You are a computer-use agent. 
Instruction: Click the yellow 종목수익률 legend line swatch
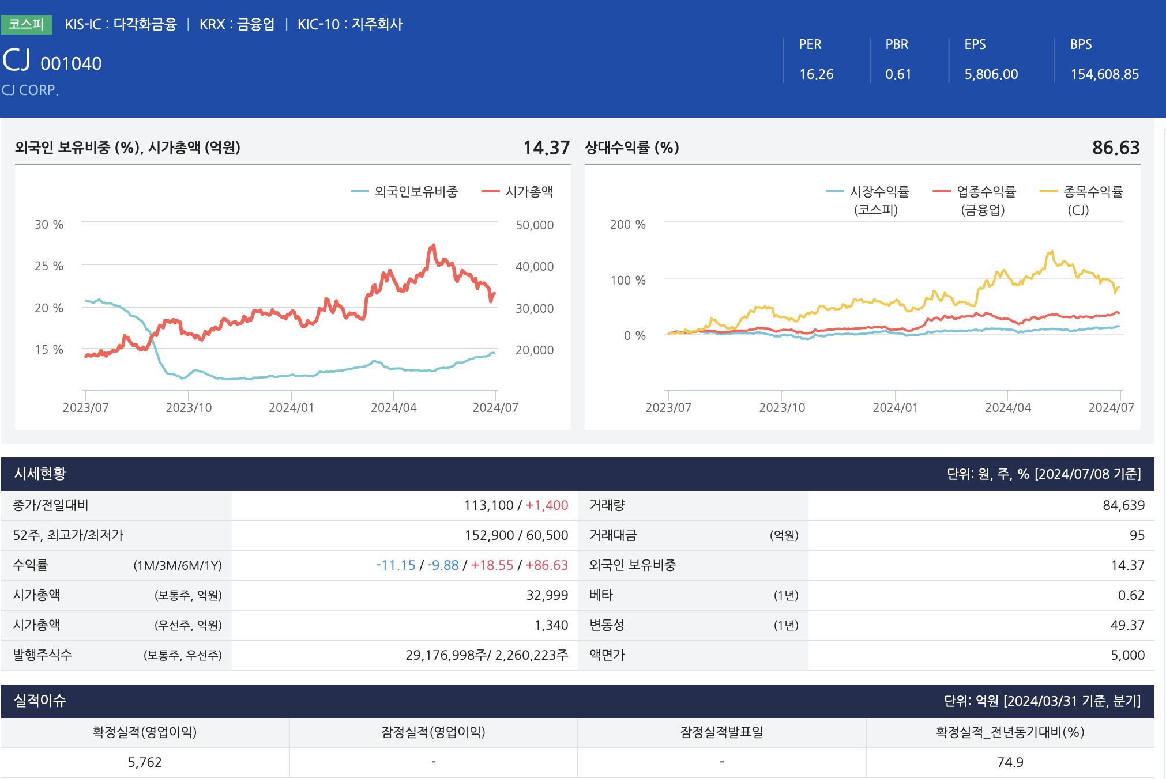click(1048, 191)
